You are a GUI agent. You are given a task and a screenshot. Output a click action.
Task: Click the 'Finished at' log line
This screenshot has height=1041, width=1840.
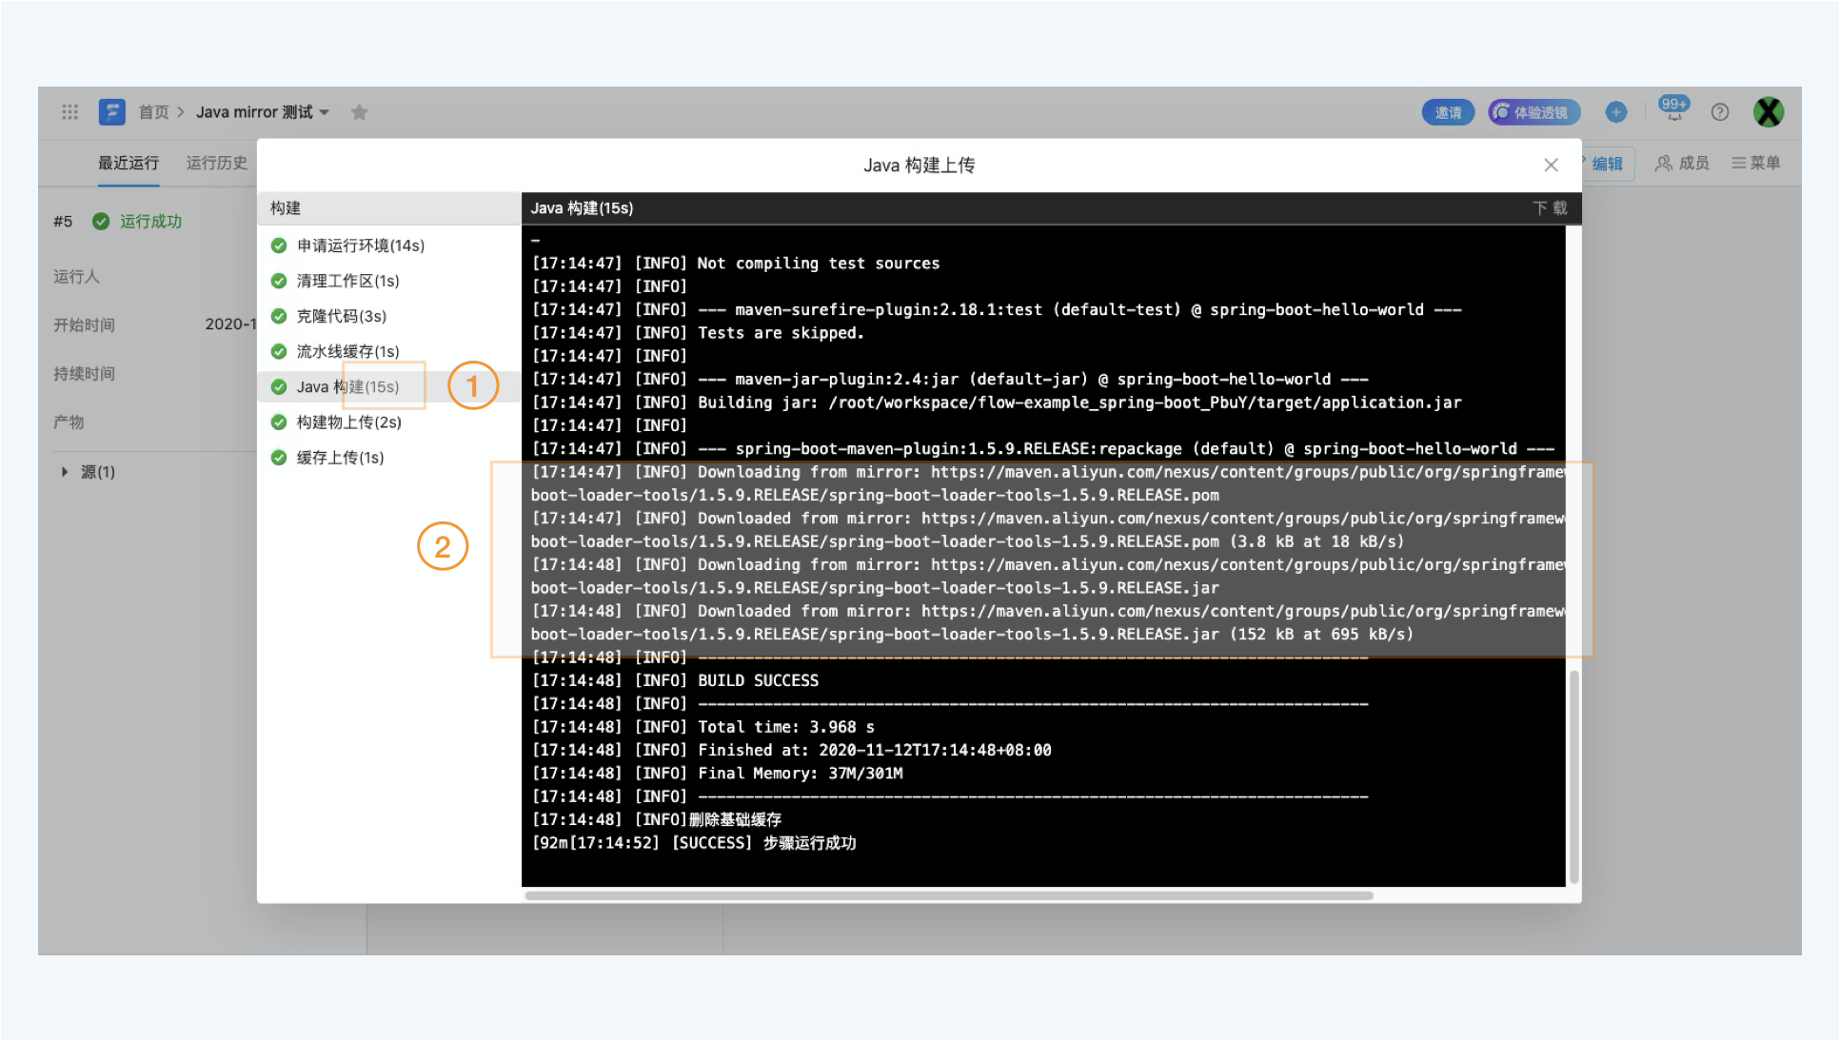(791, 751)
